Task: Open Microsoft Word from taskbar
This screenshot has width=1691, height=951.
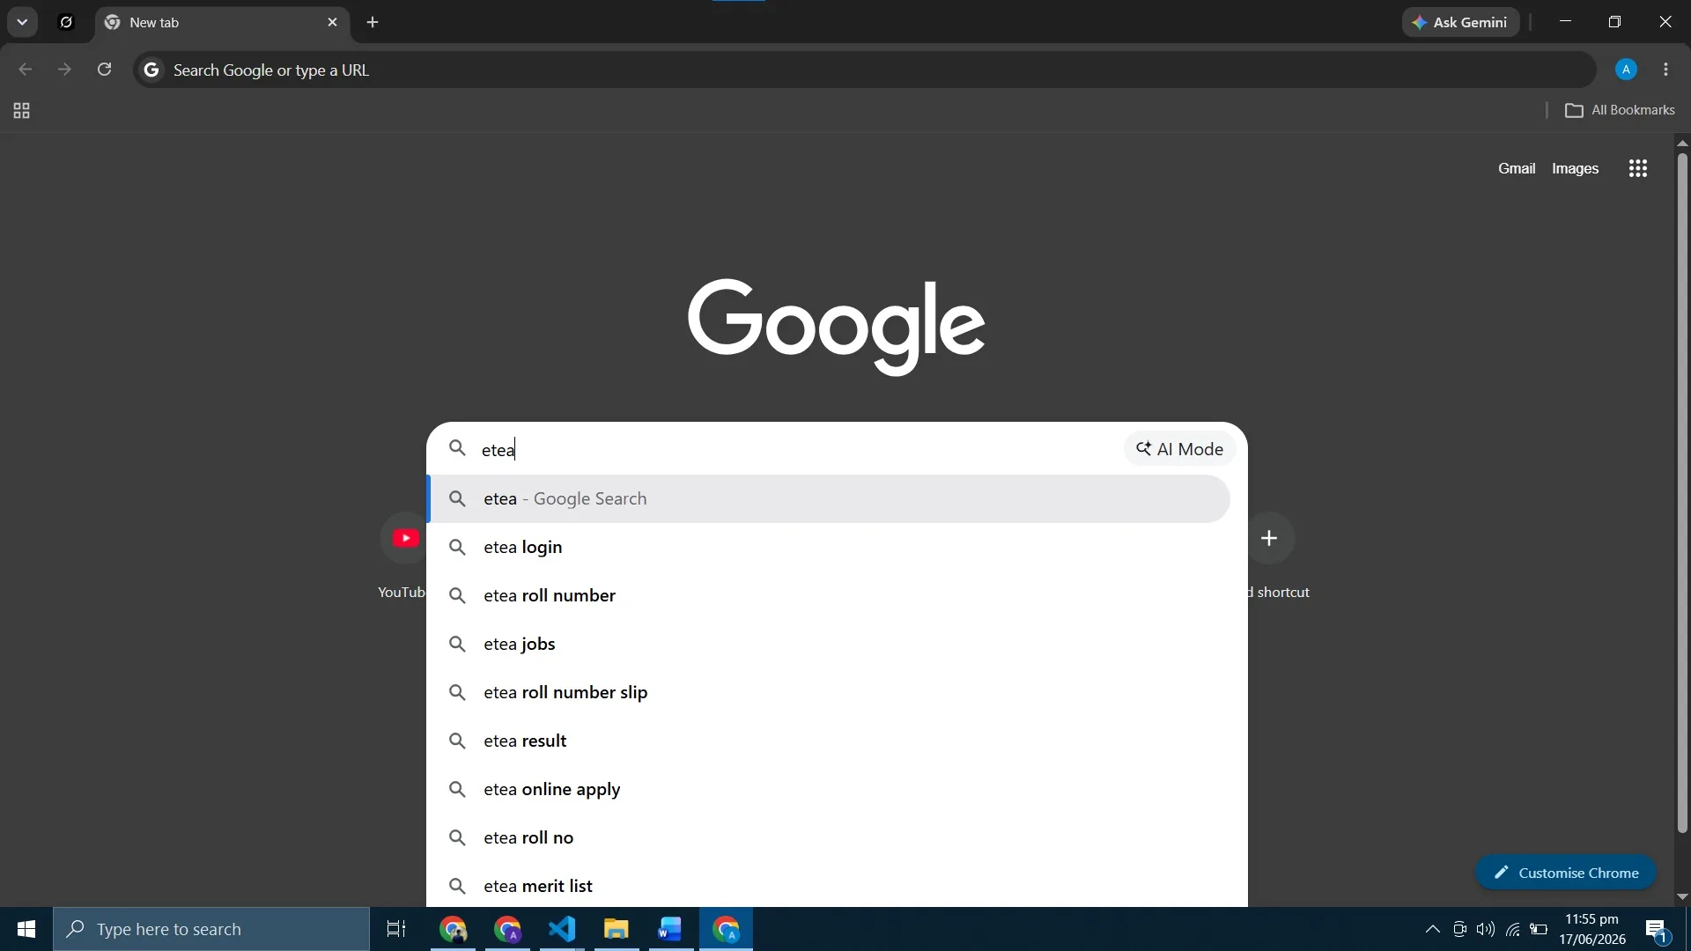Action: pos(670,929)
